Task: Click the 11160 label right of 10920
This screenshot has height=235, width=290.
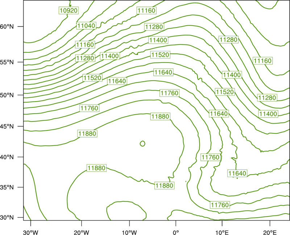Action: click(x=147, y=10)
